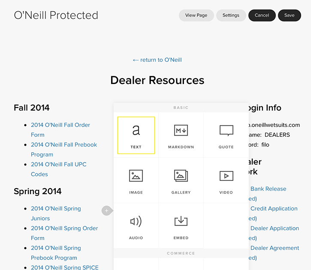
Task: Insert a Video block
Action: point(226,180)
